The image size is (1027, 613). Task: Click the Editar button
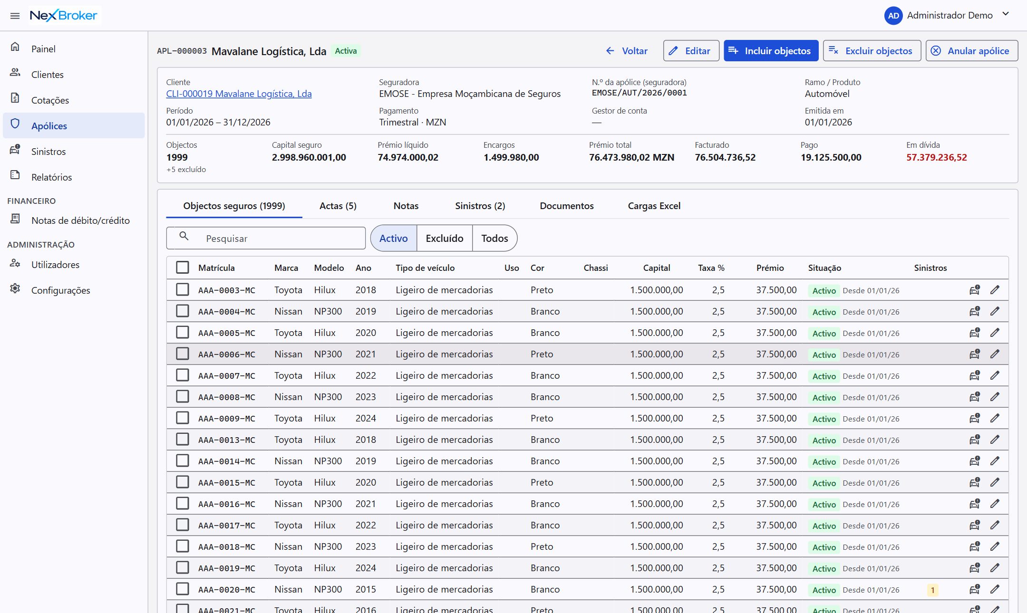point(691,51)
